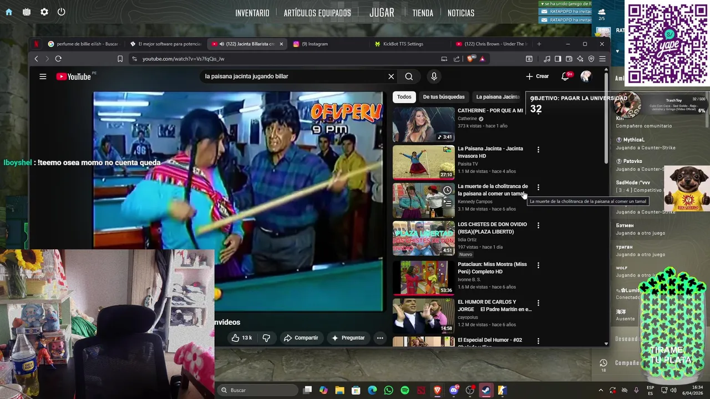Viewport: 710px width, 399px height.
Task: Open the watch TV icon in game menu
Action: 27,12
